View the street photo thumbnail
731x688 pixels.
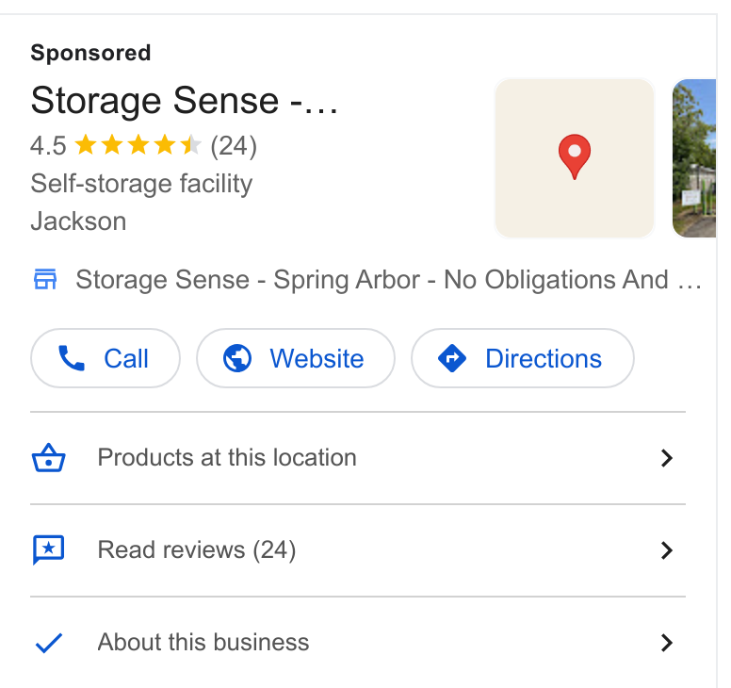[x=693, y=158]
